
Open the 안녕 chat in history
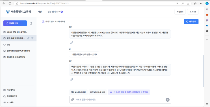point(18,44)
